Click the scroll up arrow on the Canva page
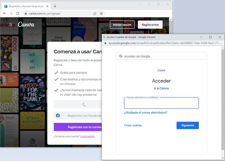 pyautogui.click(x=171, y=19)
